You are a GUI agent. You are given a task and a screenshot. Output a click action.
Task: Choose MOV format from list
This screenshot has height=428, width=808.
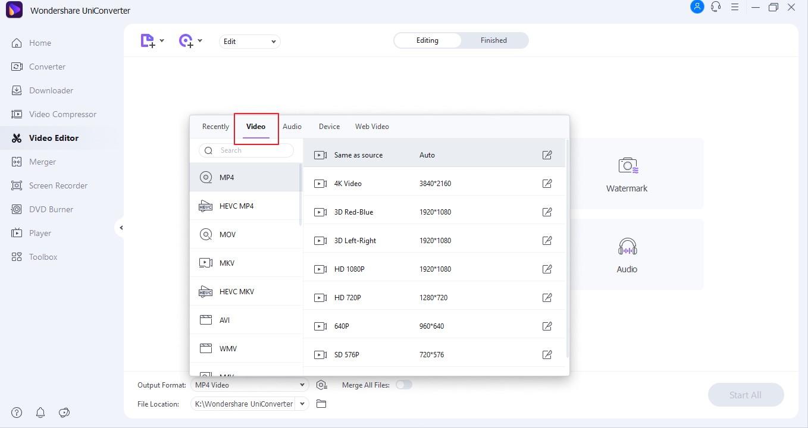(245, 234)
